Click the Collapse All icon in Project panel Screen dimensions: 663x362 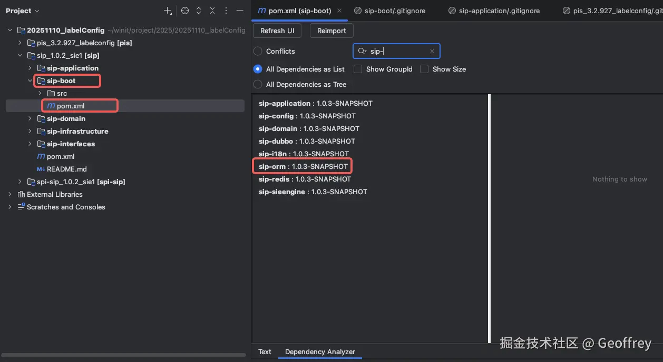[212, 11]
